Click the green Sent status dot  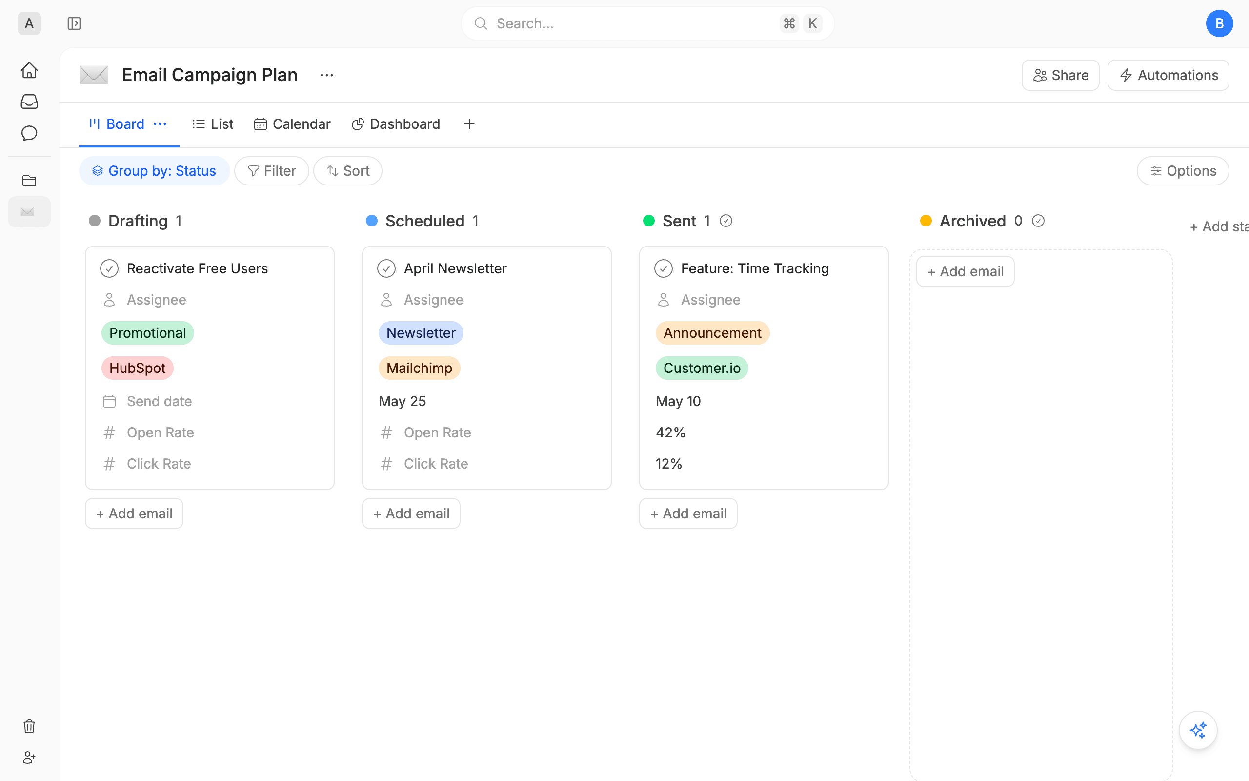(x=649, y=221)
